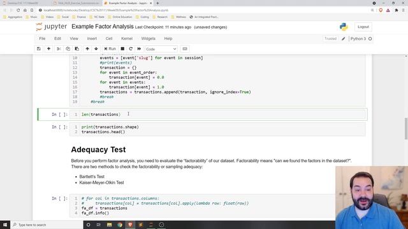The image size is (408, 229).
Task: Open the Research bookmarks folder
Action: [160, 17]
